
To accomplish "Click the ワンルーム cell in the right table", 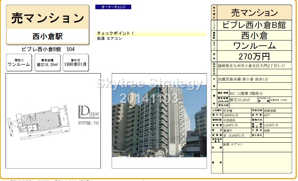I will pyautogui.click(x=254, y=46).
